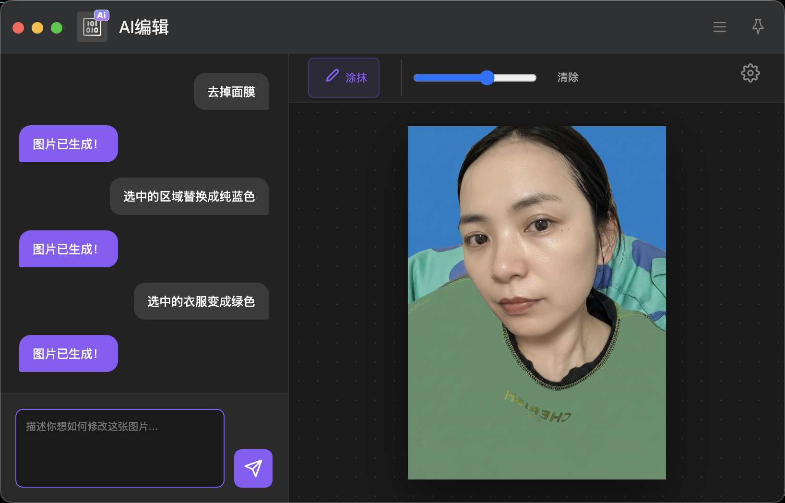Maximize the window with the green button

(57, 28)
